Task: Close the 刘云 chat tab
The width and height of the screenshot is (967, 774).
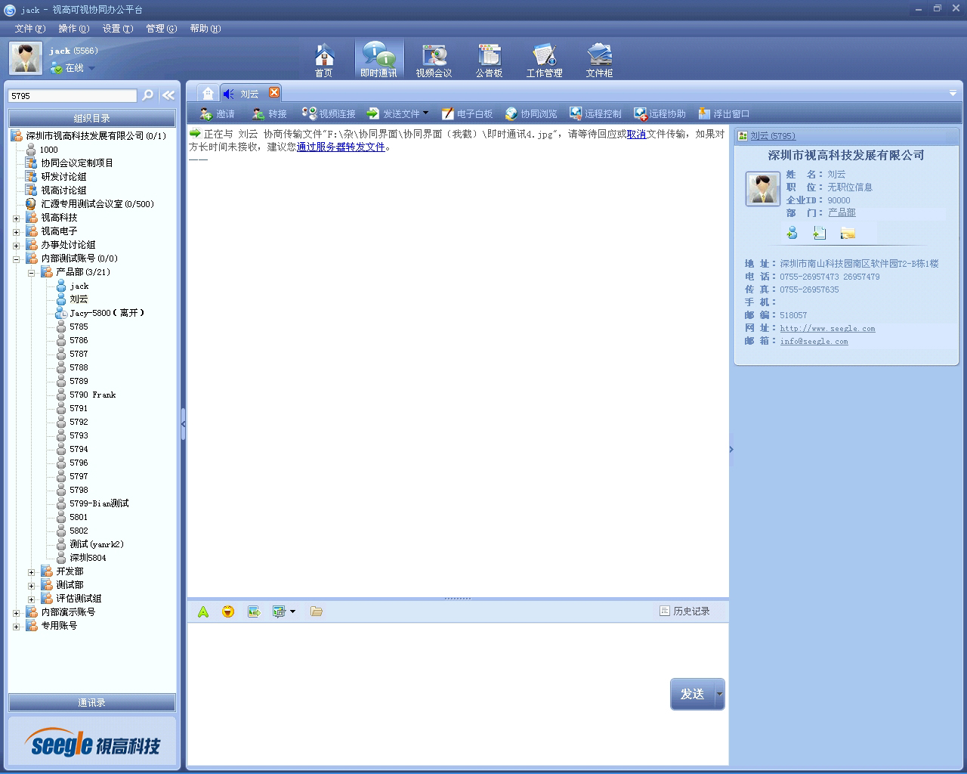Action: tap(274, 92)
